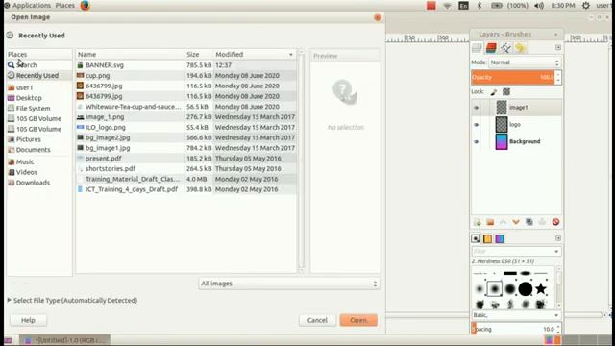Anchor the floating layer icon
This screenshot has width=615, height=346.
(x=542, y=222)
